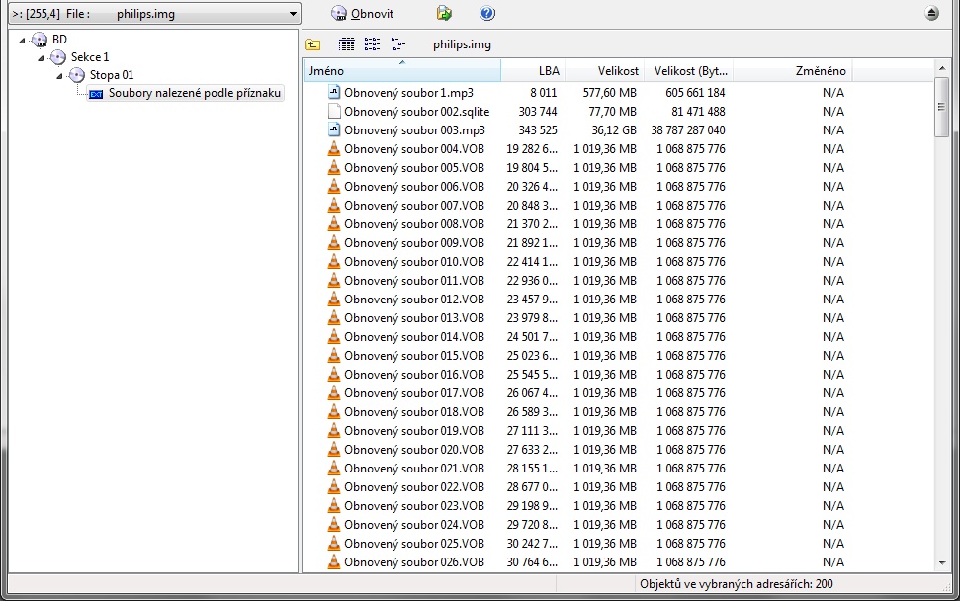Collapse the BD tree node
Image resolution: width=960 pixels, height=601 pixels.
tap(22, 41)
